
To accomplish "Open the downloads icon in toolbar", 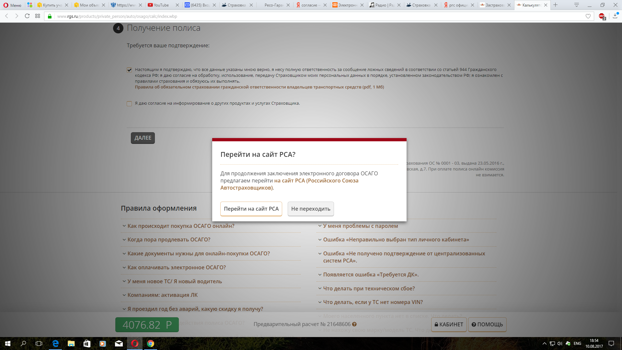I will click(x=615, y=16).
